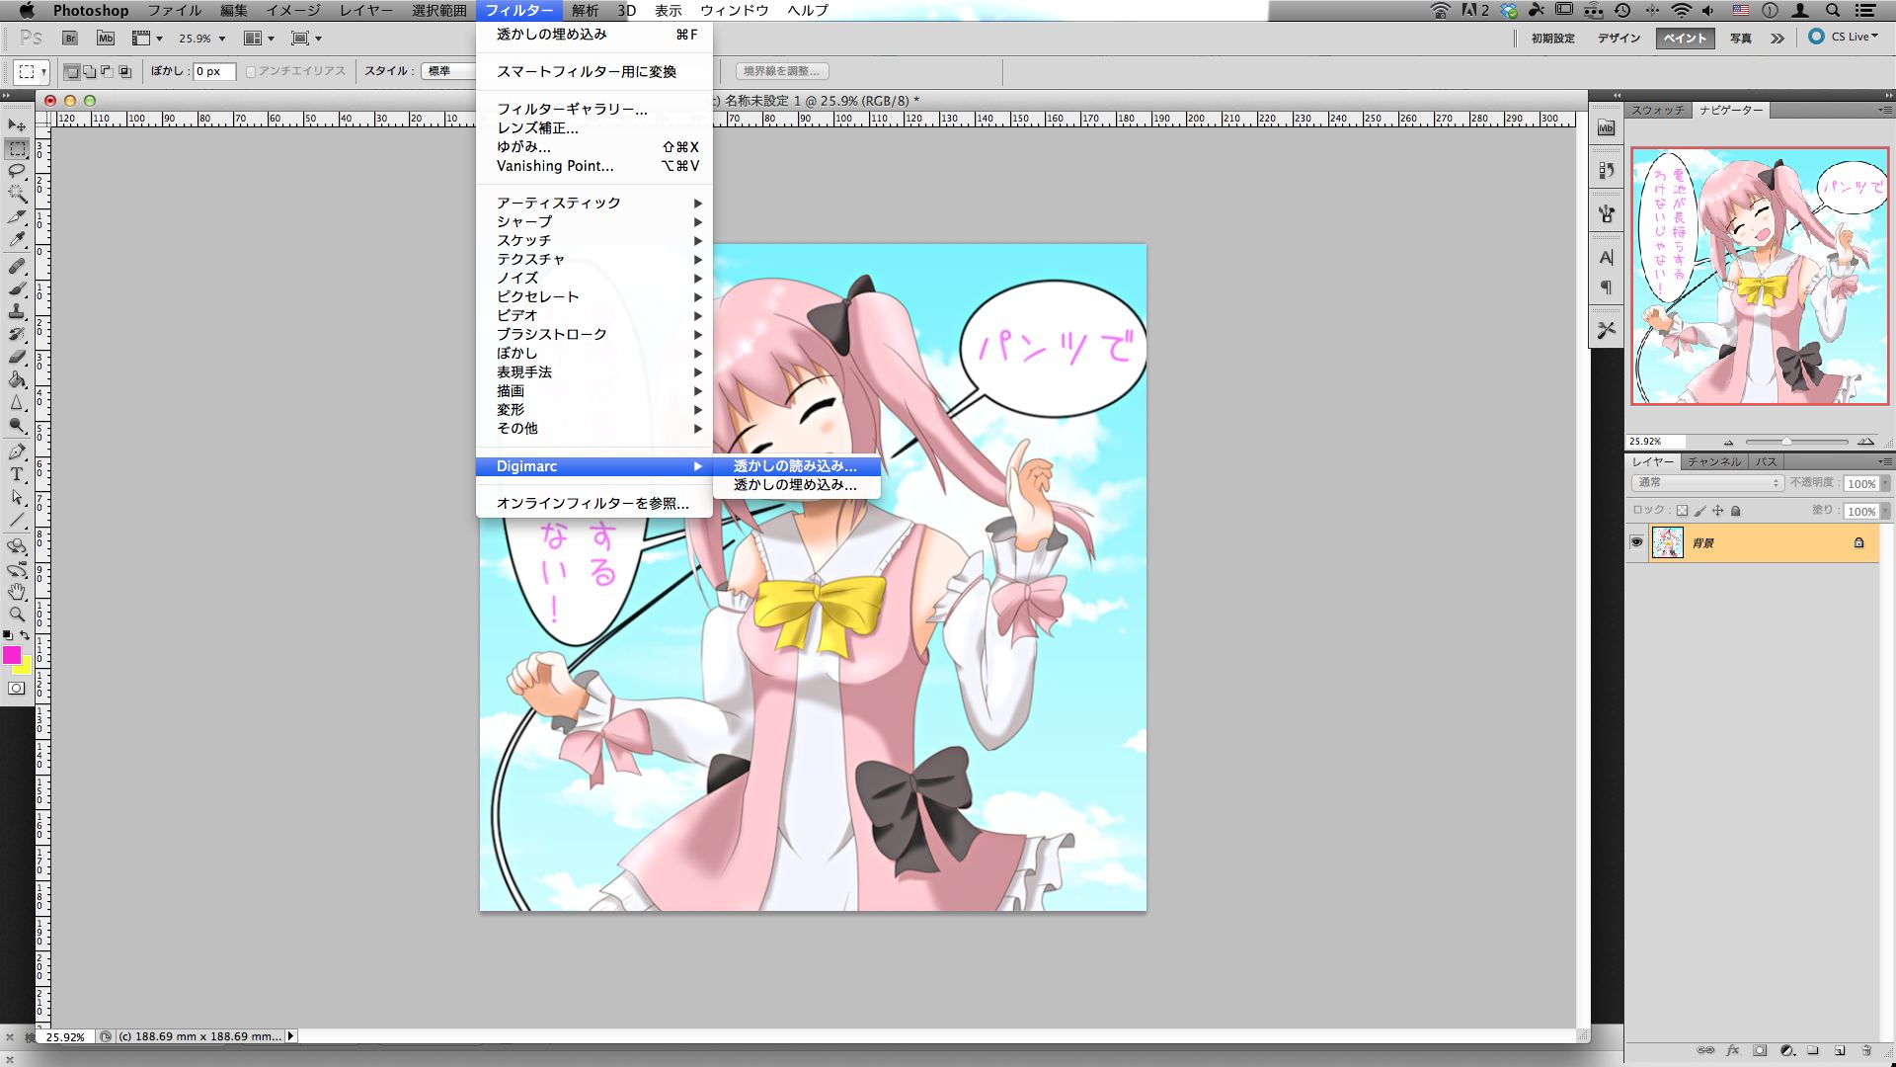This screenshot has height=1067, width=1896.
Task: Toggle lock transparent pixels
Action: point(1683,511)
